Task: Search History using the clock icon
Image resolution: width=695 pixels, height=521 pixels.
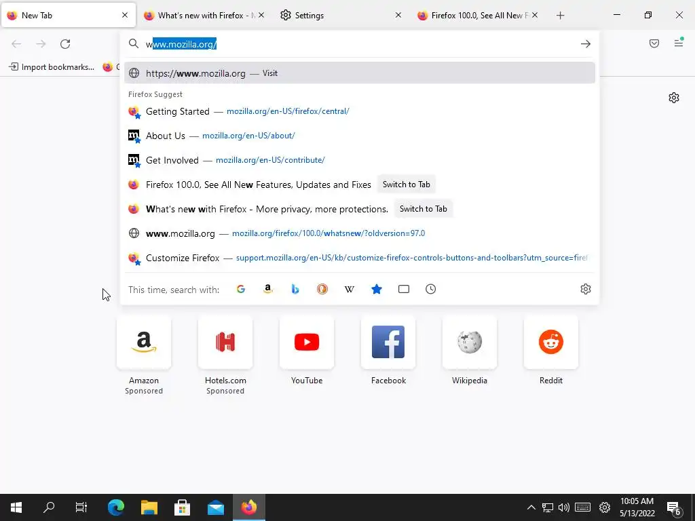Action: tap(430, 289)
